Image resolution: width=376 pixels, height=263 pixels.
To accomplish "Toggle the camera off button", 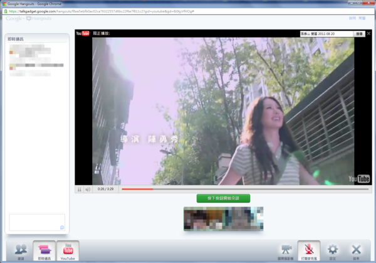I will point(286,250).
